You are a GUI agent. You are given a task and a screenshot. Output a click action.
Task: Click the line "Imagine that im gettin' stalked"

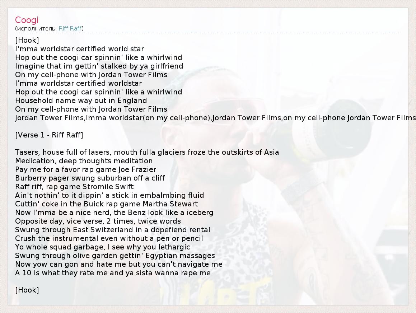click(99, 66)
